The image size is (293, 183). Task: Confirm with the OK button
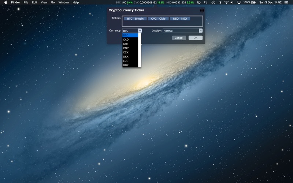[195, 38]
